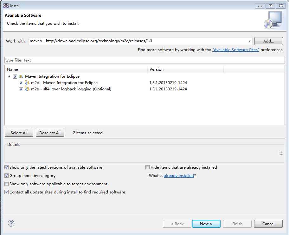Toggle the m2e - Maven Integration for Eclipse checkbox
The width and height of the screenshot is (289, 235).
click(x=21, y=83)
